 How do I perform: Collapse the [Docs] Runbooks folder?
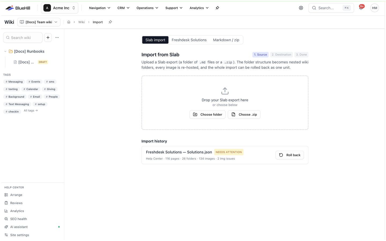[x=5, y=51]
